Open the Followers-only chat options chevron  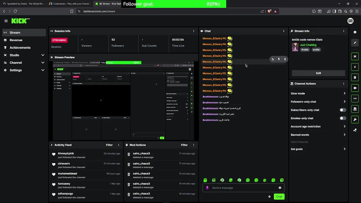[x=344, y=102]
